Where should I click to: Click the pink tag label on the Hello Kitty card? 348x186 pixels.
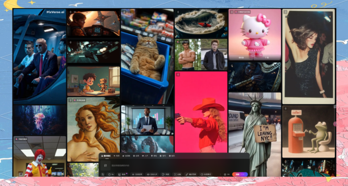point(243,12)
